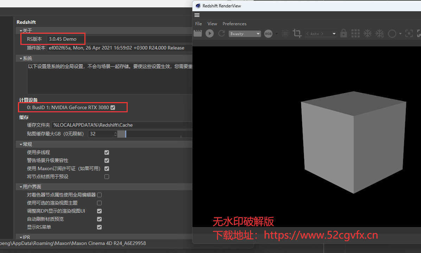This screenshot has width=421, height=253.
Task: Enable 将节点材质用于预设 checkbox
Action: [107, 177]
